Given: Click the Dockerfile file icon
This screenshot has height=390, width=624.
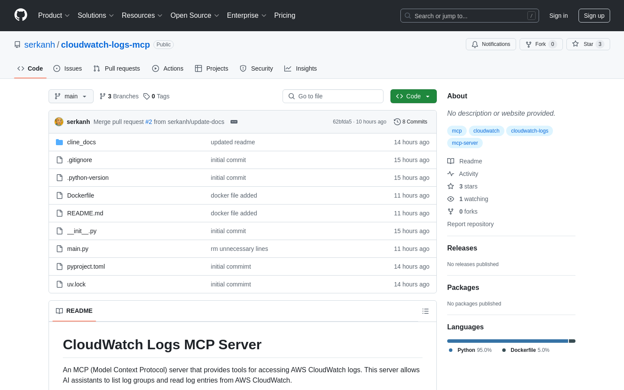Looking at the screenshot, I should pyautogui.click(x=59, y=195).
